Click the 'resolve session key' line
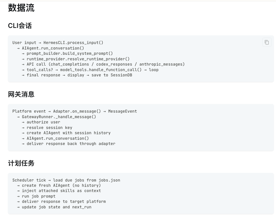This screenshot has height=215, width=276. tap(49, 128)
